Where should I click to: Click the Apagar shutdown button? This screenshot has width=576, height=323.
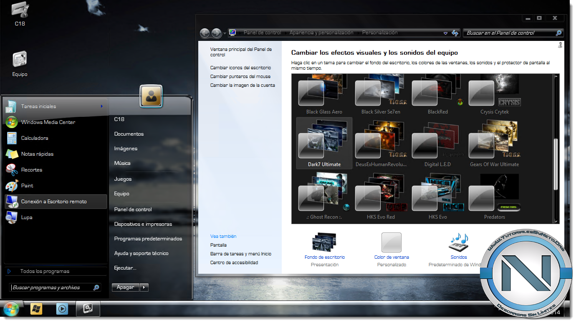point(126,287)
